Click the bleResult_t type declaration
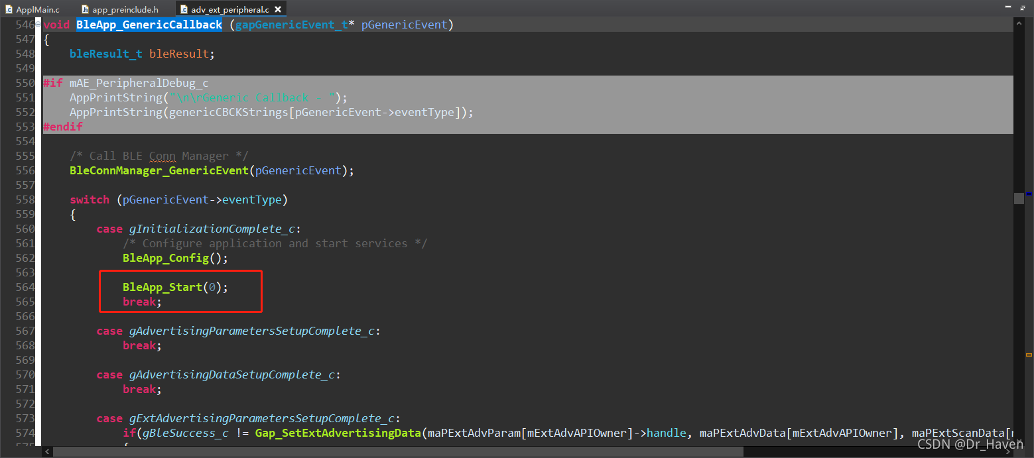Viewport: 1034px width, 458px height. click(105, 54)
